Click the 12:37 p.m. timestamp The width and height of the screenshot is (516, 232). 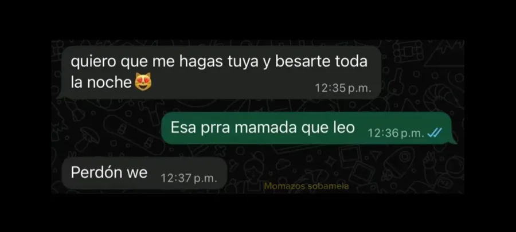pos(189,178)
